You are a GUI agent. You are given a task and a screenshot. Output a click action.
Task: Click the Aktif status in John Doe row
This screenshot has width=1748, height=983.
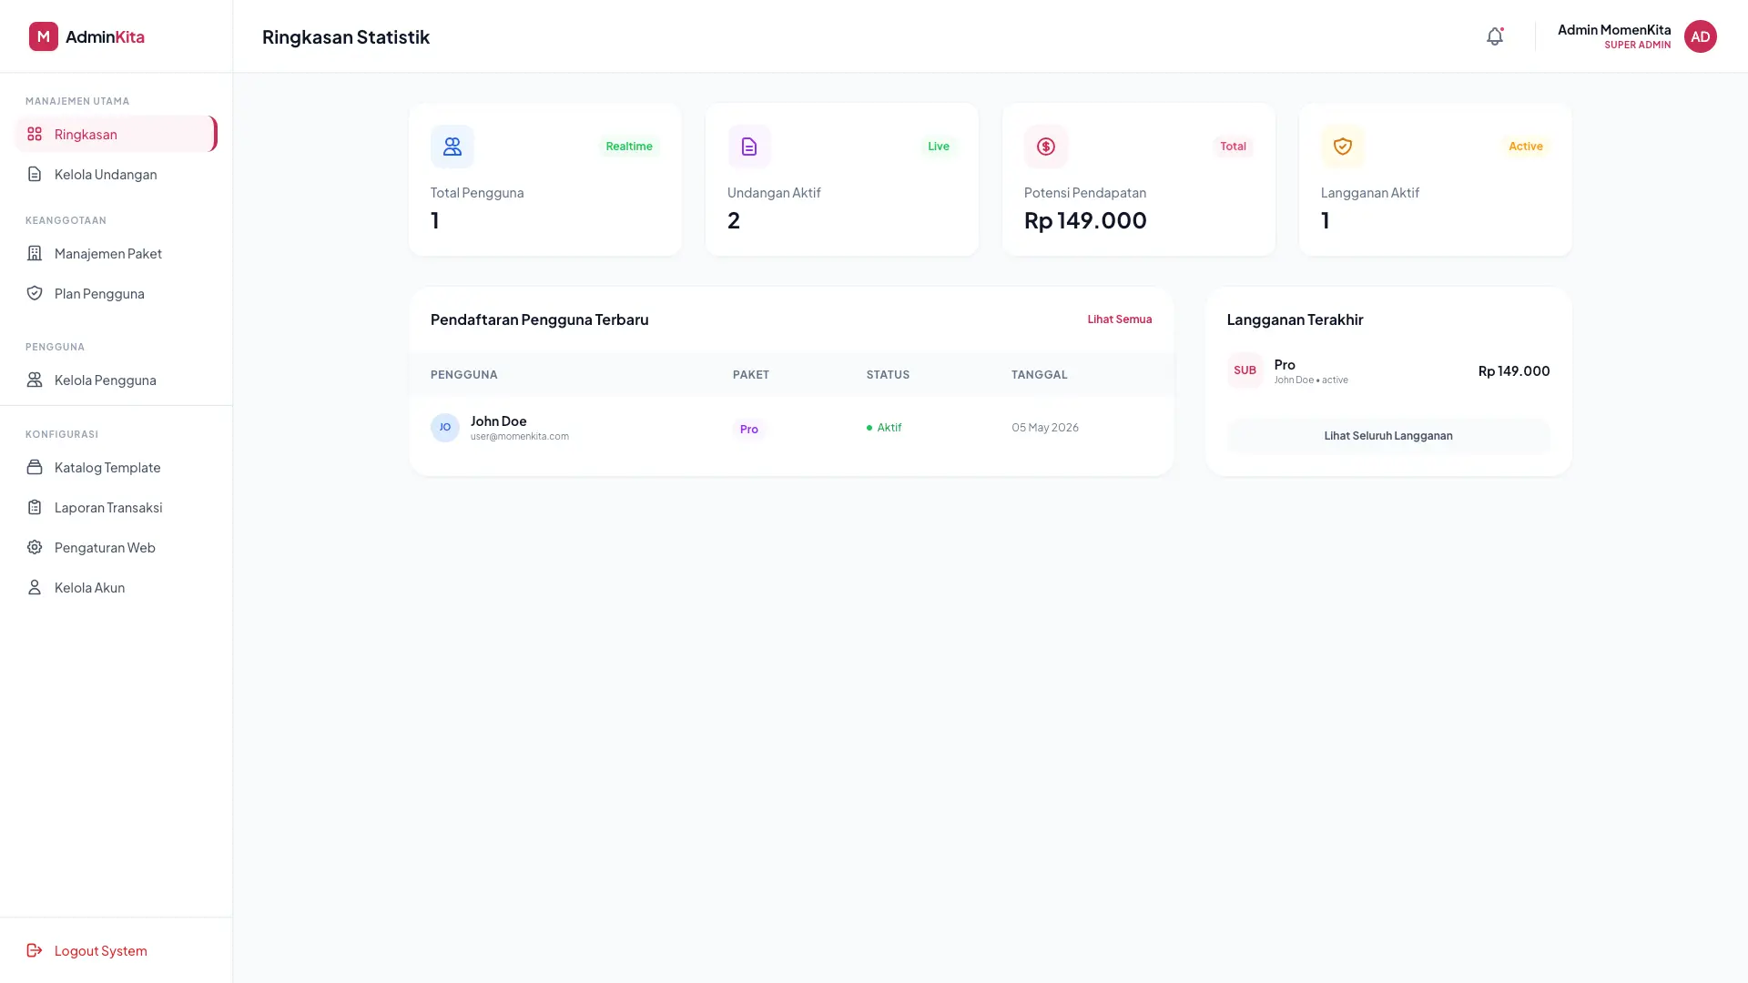tap(884, 428)
